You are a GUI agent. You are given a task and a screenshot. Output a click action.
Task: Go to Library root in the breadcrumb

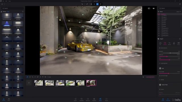[4, 12]
